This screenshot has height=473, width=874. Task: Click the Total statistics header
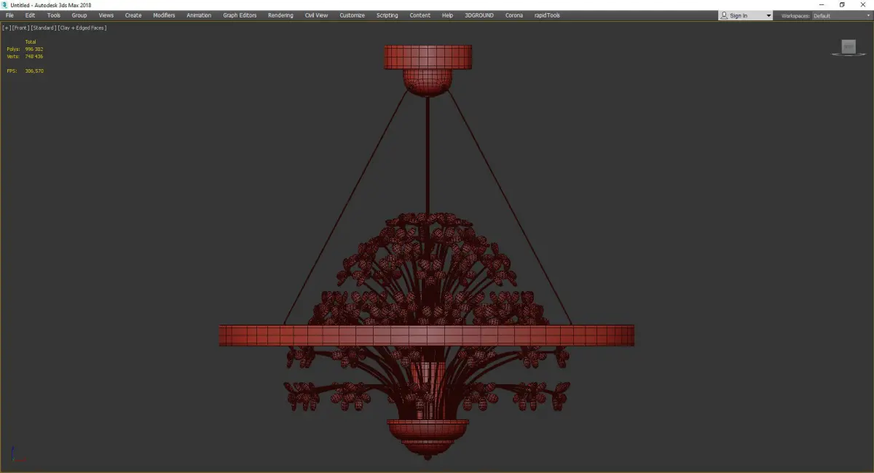pyautogui.click(x=30, y=41)
